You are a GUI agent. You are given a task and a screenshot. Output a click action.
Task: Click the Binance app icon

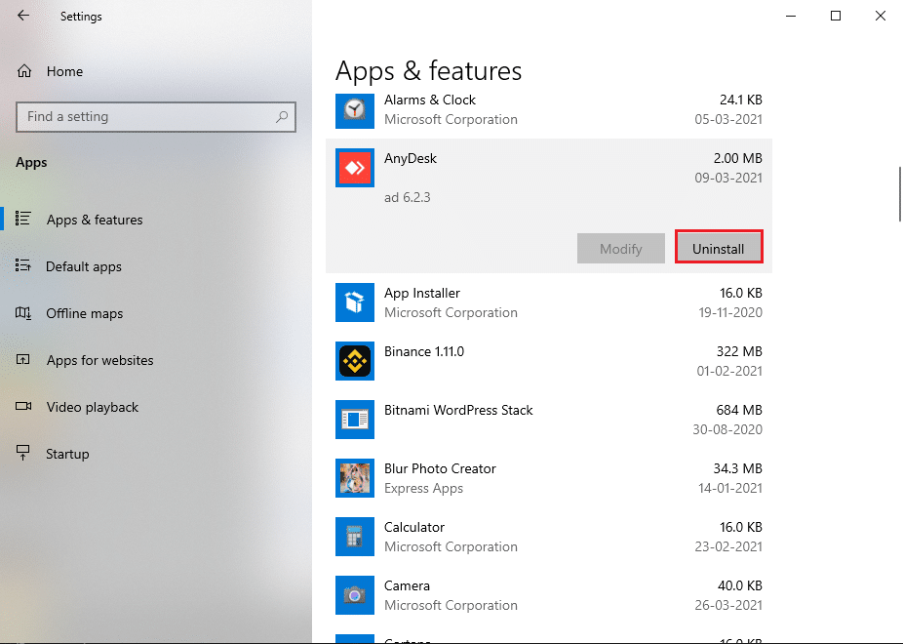pos(354,361)
